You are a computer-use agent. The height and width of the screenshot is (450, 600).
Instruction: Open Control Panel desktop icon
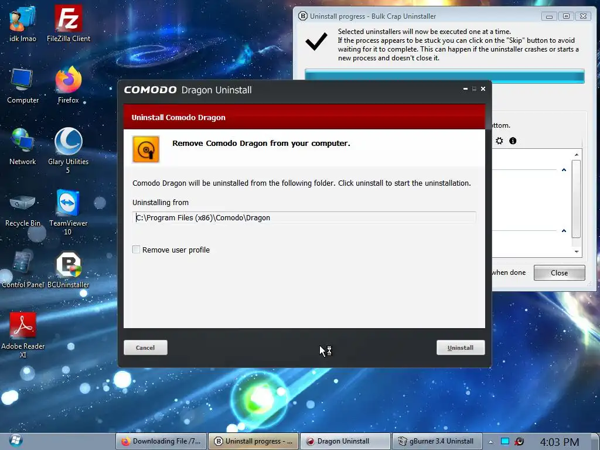23,270
